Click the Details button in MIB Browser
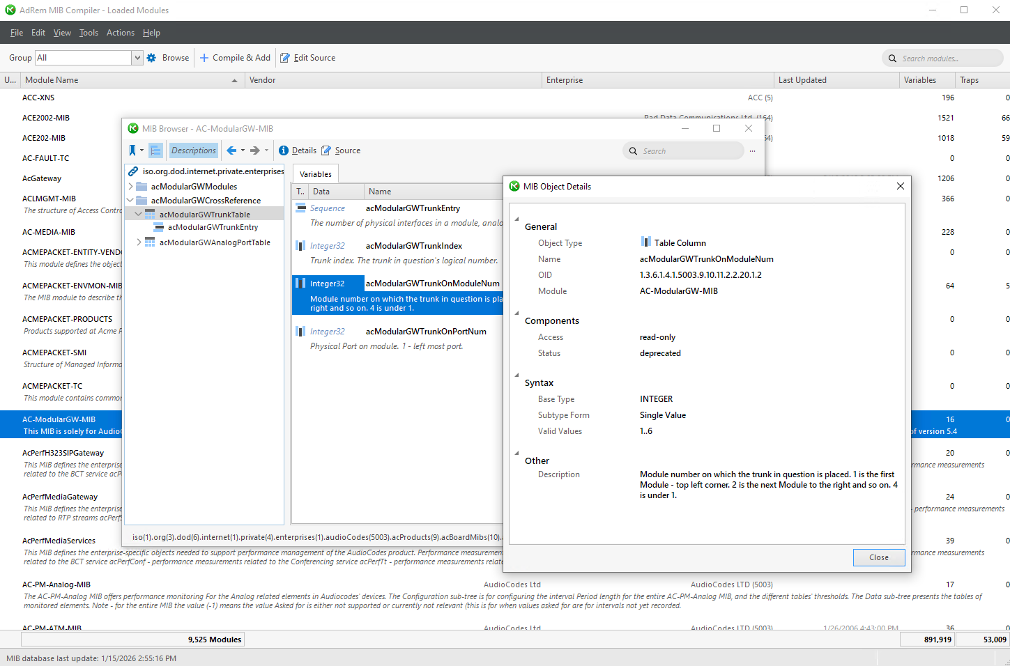Viewport: 1010px width, 666px height. point(298,150)
